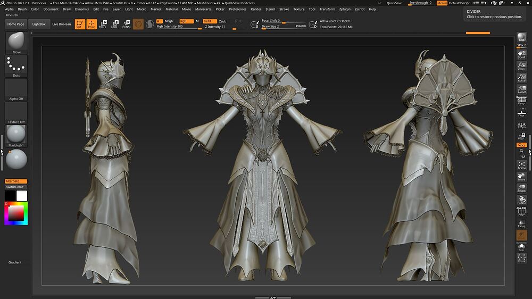Pick a color in the color picker square
Viewport: 532px width, 299px height.
(x=16, y=213)
